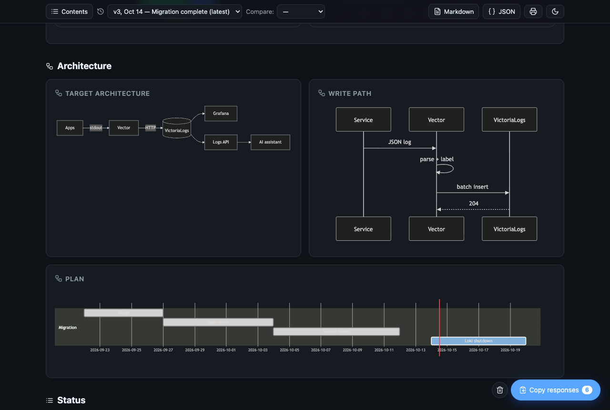Click the Status section heading
The image size is (610, 410).
click(71, 400)
